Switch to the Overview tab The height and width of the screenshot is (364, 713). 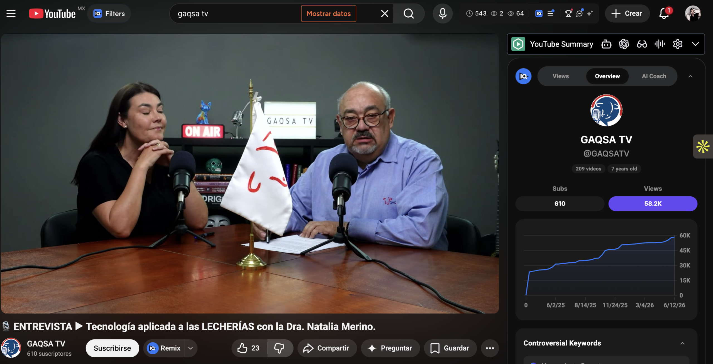[607, 76]
